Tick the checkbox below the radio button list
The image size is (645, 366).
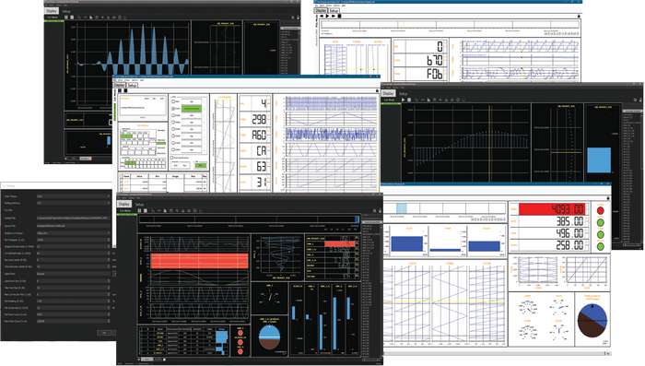point(172,158)
